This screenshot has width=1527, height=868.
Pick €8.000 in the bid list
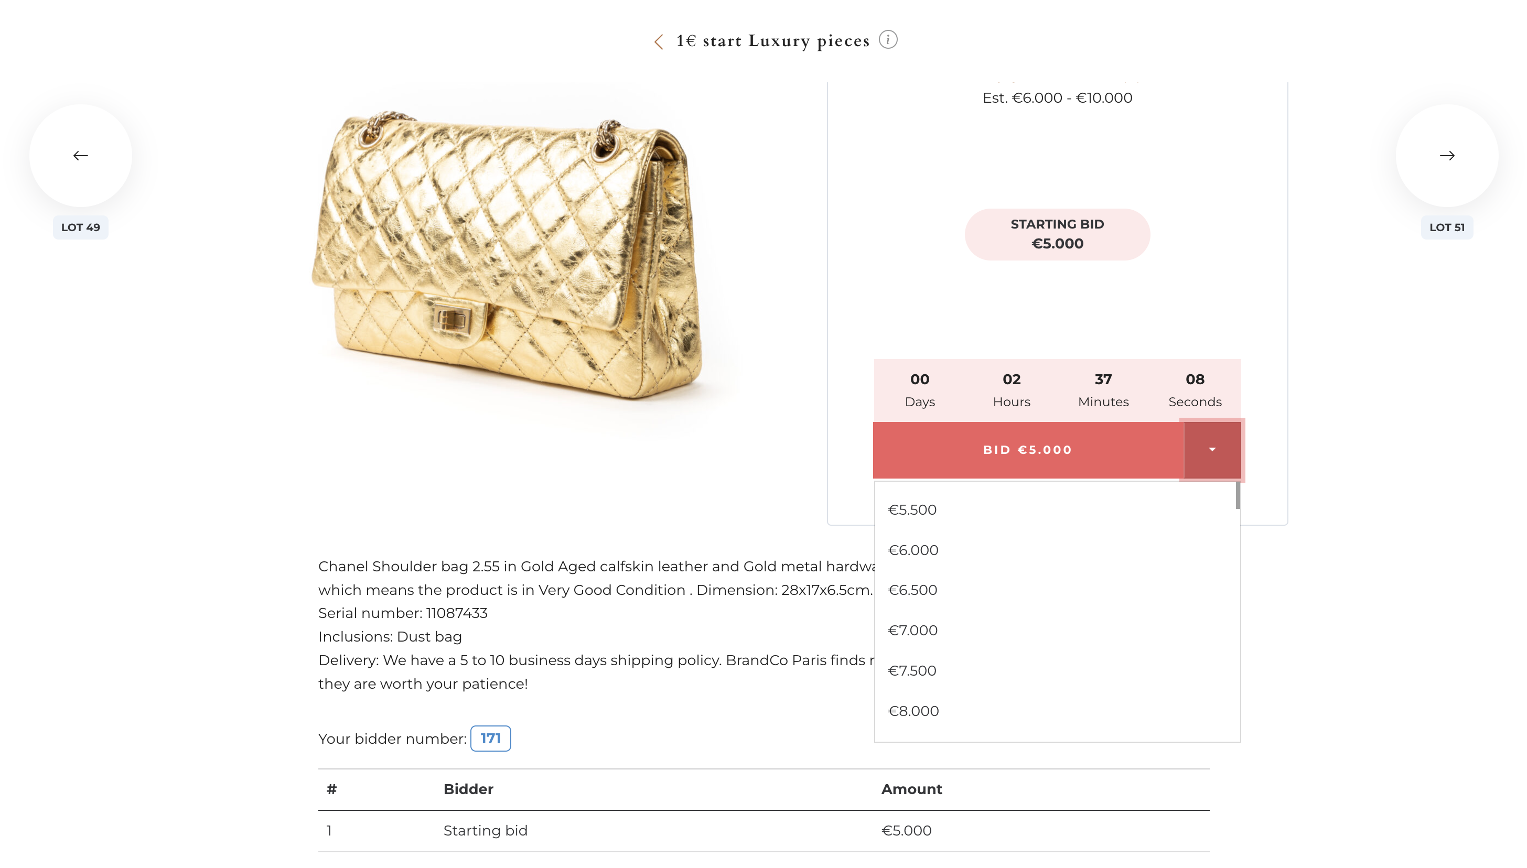913,711
